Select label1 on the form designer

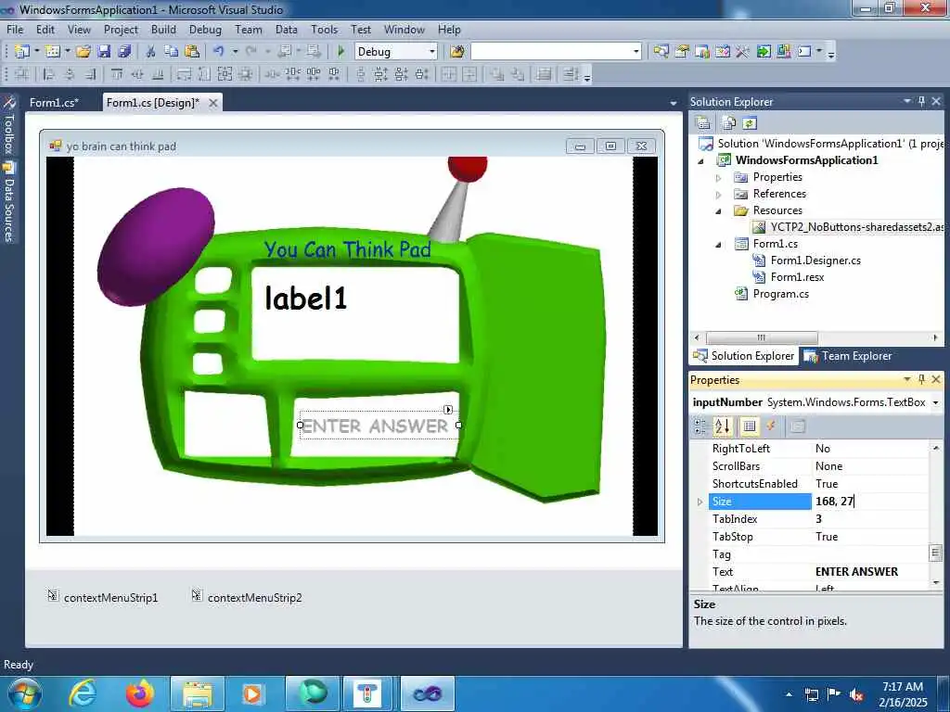click(305, 298)
